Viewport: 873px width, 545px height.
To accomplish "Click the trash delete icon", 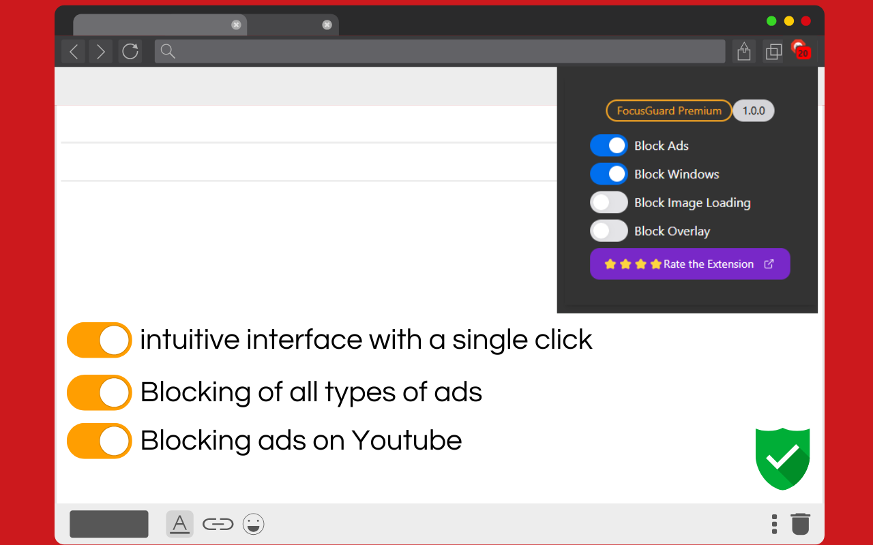I will click(800, 524).
